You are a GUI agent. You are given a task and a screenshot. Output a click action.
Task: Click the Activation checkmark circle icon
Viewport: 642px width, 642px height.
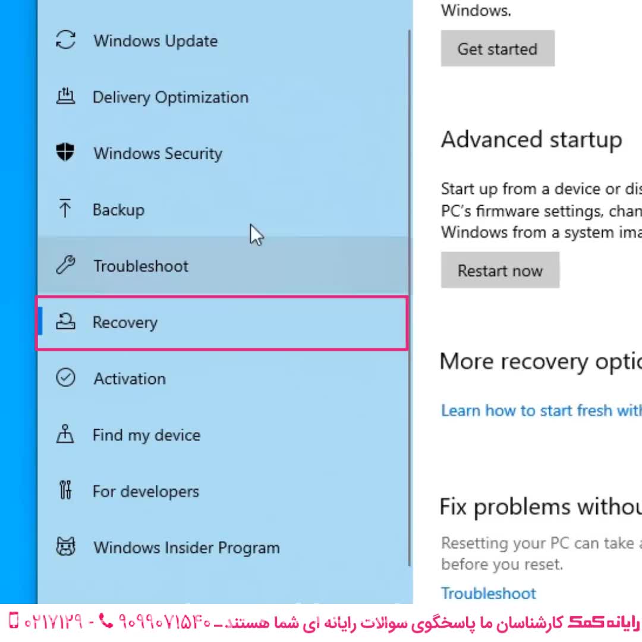tap(65, 378)
